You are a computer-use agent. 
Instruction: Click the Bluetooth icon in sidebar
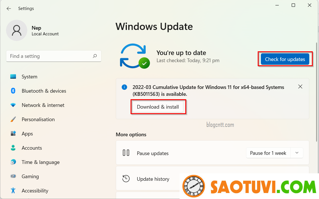13,91
